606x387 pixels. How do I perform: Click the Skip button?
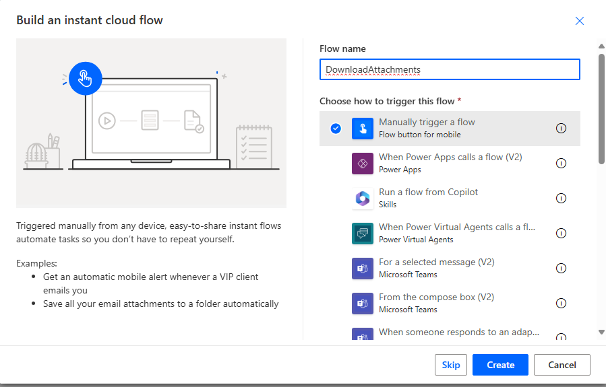pyautogui.click(x=451, y=365)
